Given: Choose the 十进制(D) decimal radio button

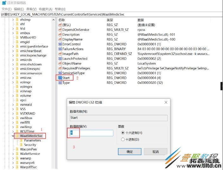Looking at the screenshot, I should (x=123, y=139).
